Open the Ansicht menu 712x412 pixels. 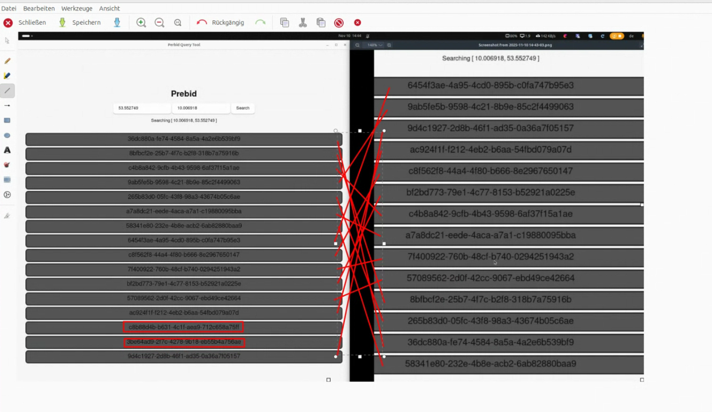coord(109,8)
